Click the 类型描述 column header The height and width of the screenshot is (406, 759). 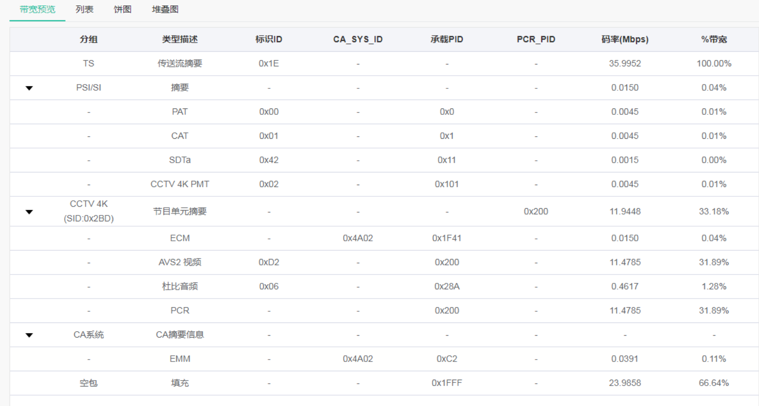tap(180, 40)
